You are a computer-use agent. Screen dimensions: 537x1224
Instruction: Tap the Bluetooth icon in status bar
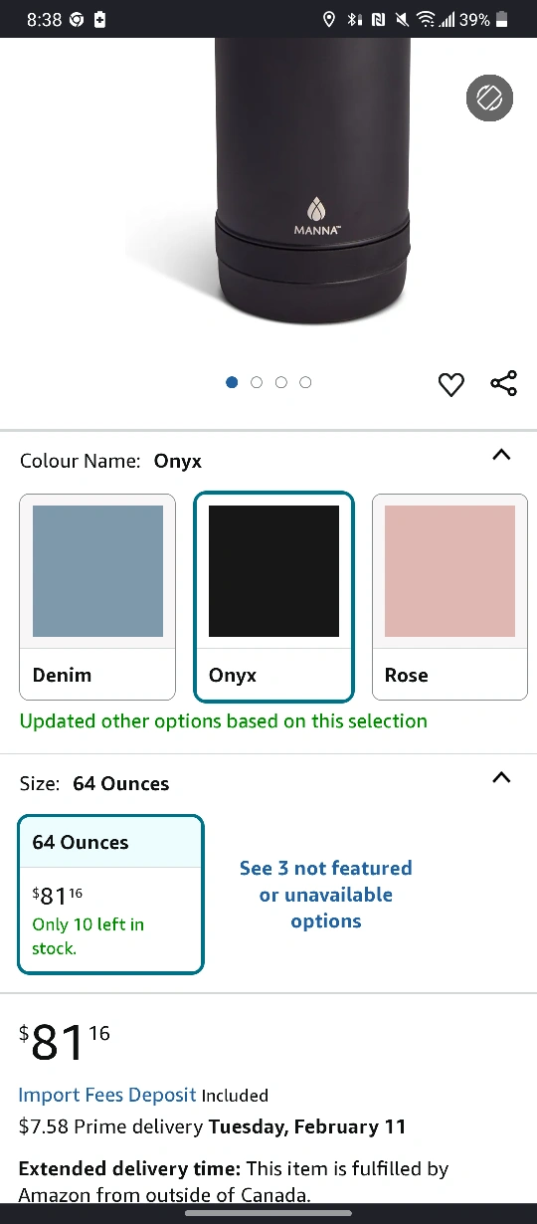(x=354, y=19)
